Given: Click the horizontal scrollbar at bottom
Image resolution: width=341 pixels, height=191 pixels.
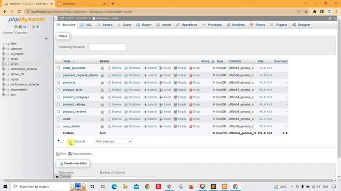Looking at the screenshot, I should click(168, 180).
